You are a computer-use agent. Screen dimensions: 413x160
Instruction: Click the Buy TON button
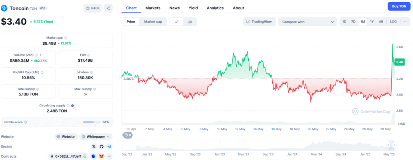click(x=399, y=6)
